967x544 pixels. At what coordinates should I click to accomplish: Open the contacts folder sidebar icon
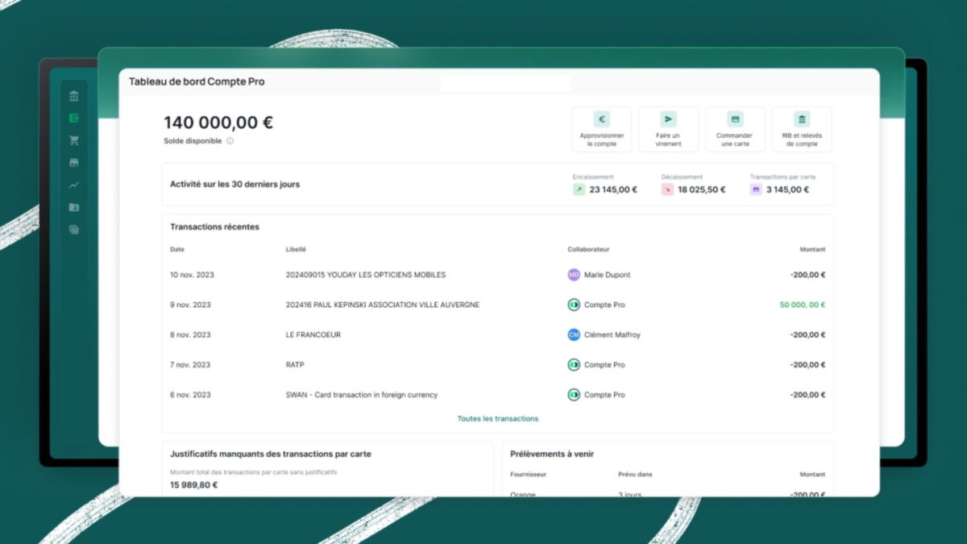click(74, 207)
